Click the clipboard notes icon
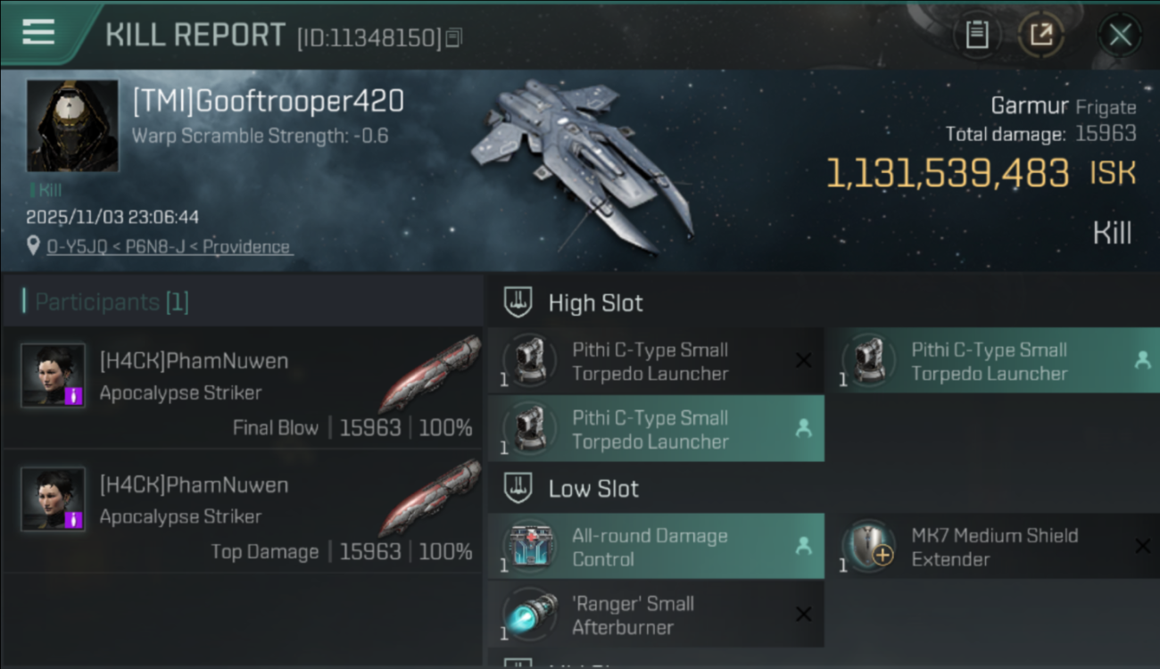 tap(977, 35)
